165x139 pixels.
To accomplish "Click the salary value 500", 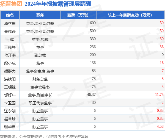I will click(x=93, y=31).
